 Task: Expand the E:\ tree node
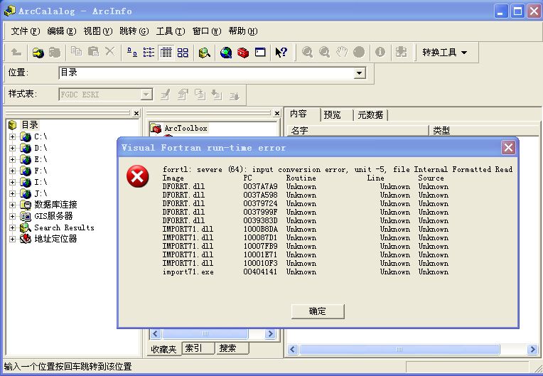13,160
